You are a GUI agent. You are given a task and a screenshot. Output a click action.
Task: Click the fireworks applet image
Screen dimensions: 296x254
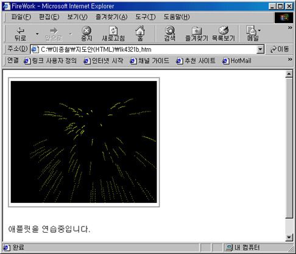pyautogui.click(x=84, y=142)
